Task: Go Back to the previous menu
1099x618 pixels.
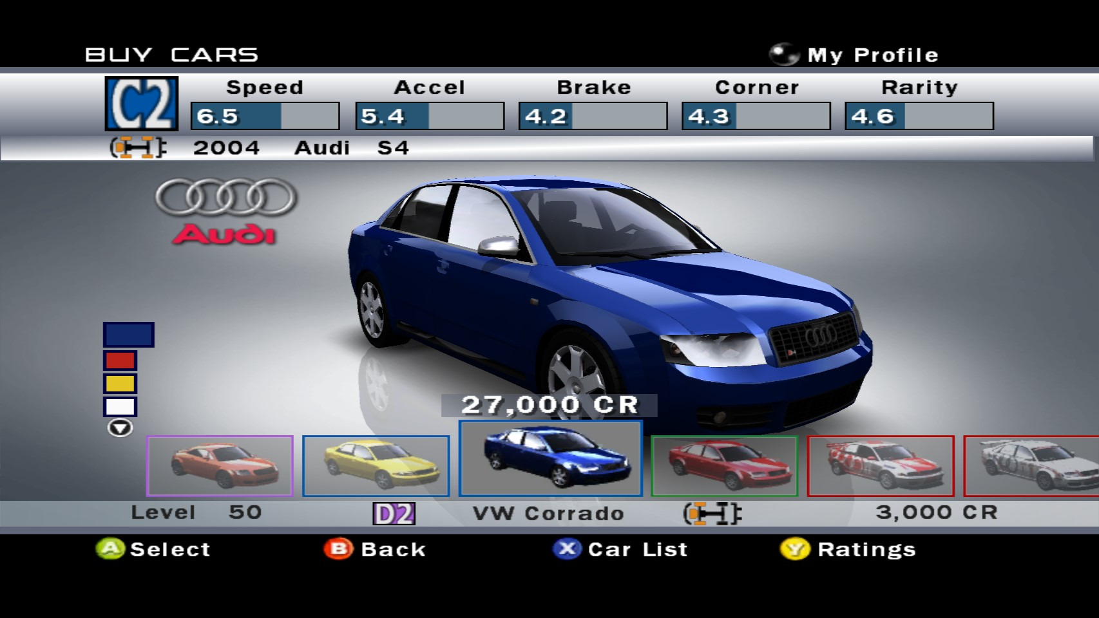Action: tap(393, 549)
